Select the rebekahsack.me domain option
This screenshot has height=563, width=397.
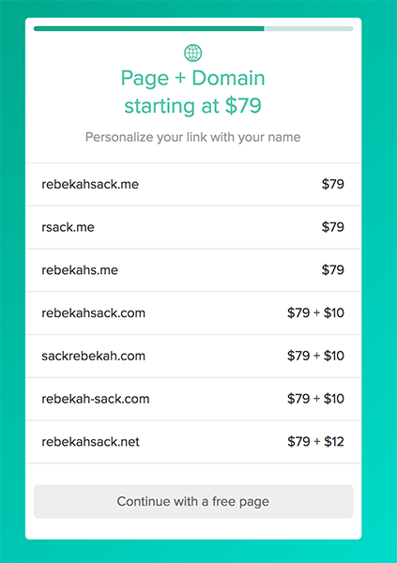pyautogui.click(x=193, y=184)
